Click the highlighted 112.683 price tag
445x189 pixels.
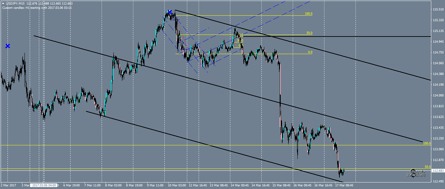coord(438,170)
